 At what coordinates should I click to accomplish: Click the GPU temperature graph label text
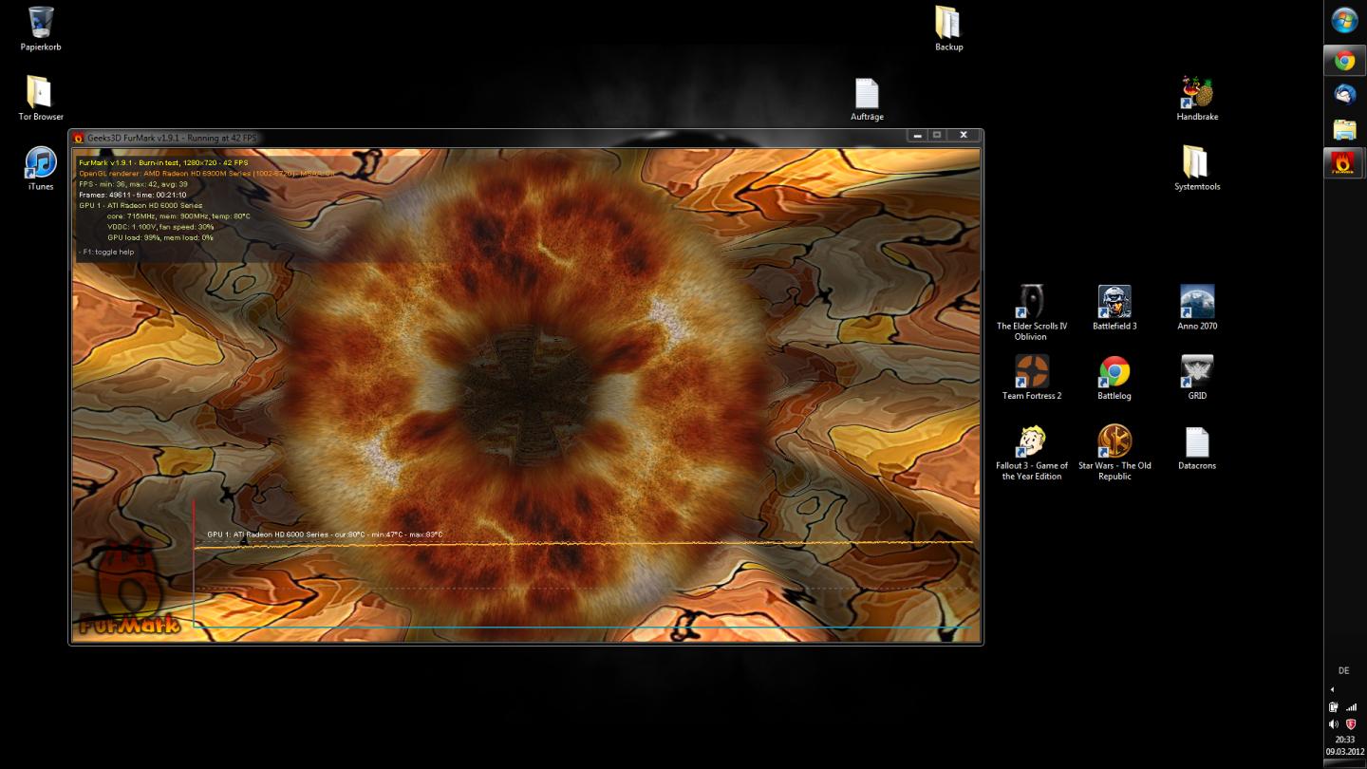point(325,535)
